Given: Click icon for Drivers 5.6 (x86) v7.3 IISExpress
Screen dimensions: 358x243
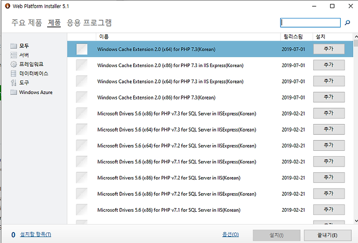Looking at the screenshot, I should tap(82, 113).
